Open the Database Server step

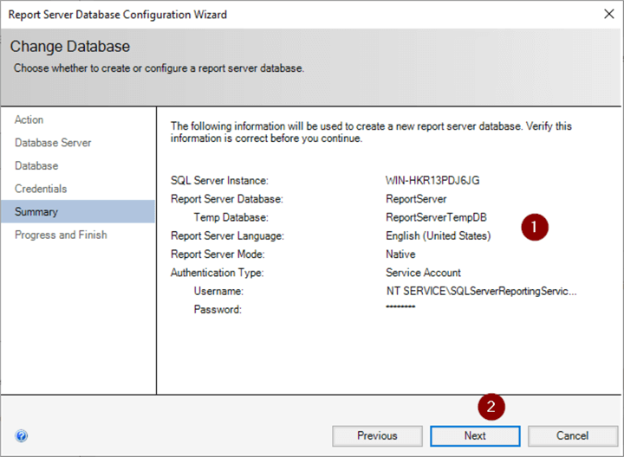[53, 143]
